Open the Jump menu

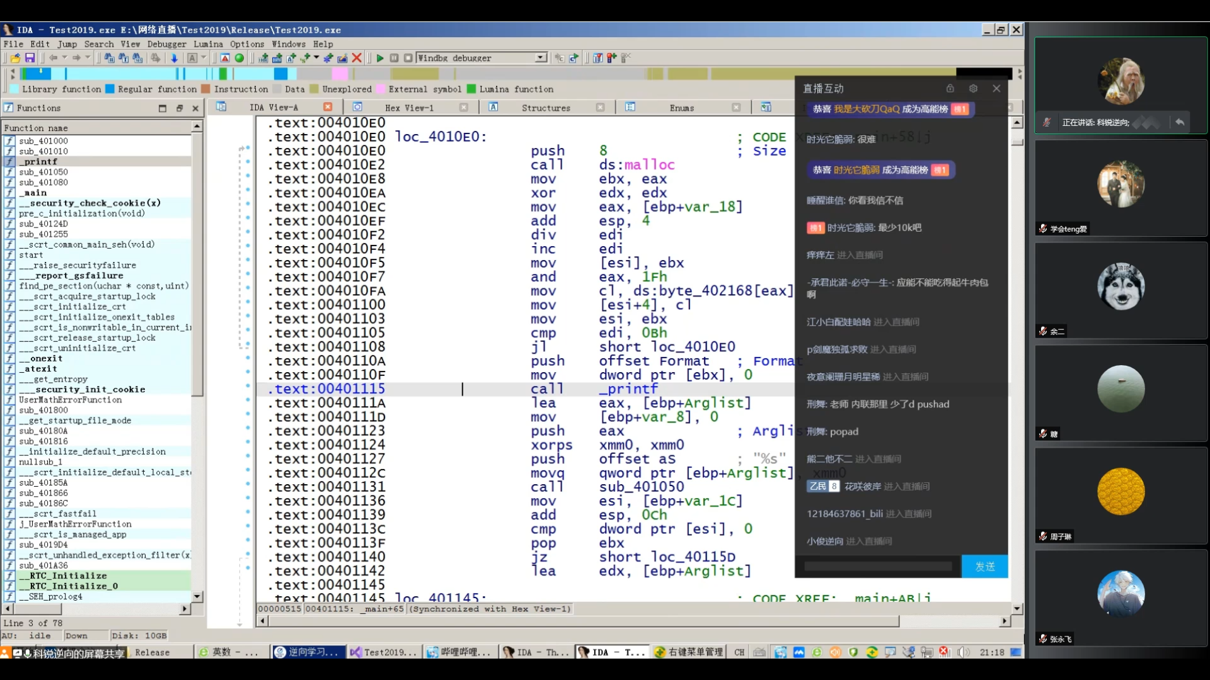coord(67,44)
